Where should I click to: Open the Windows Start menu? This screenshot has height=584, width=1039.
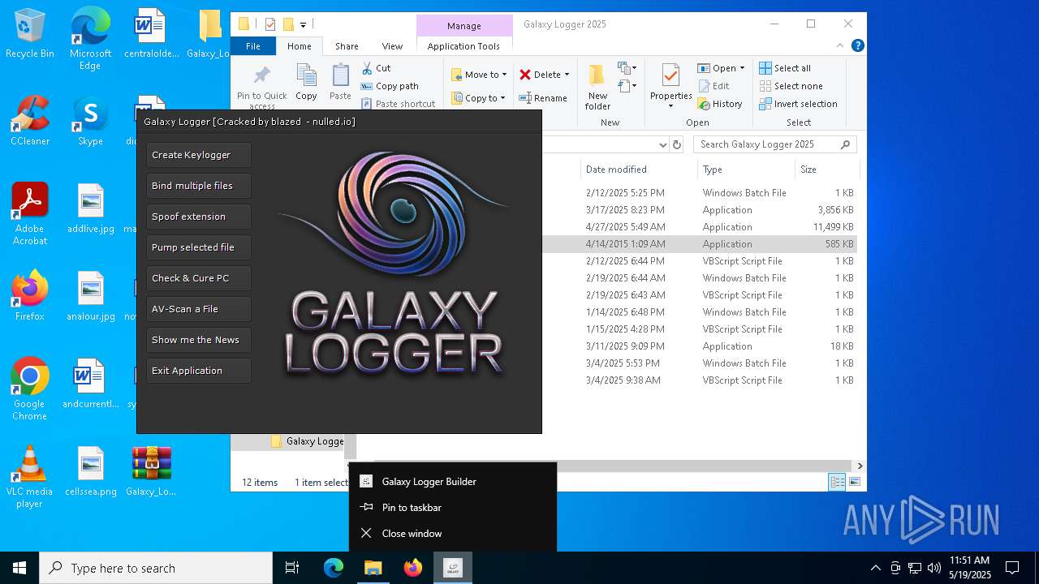tap(19, 568)
